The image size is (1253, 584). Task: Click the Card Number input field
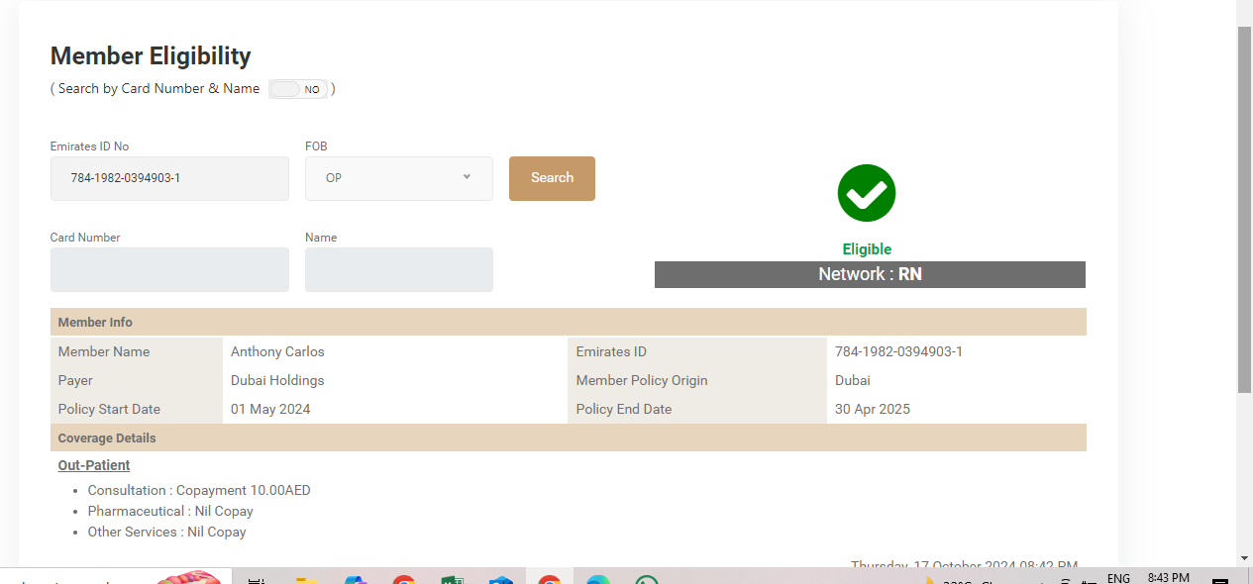(169, 269)
